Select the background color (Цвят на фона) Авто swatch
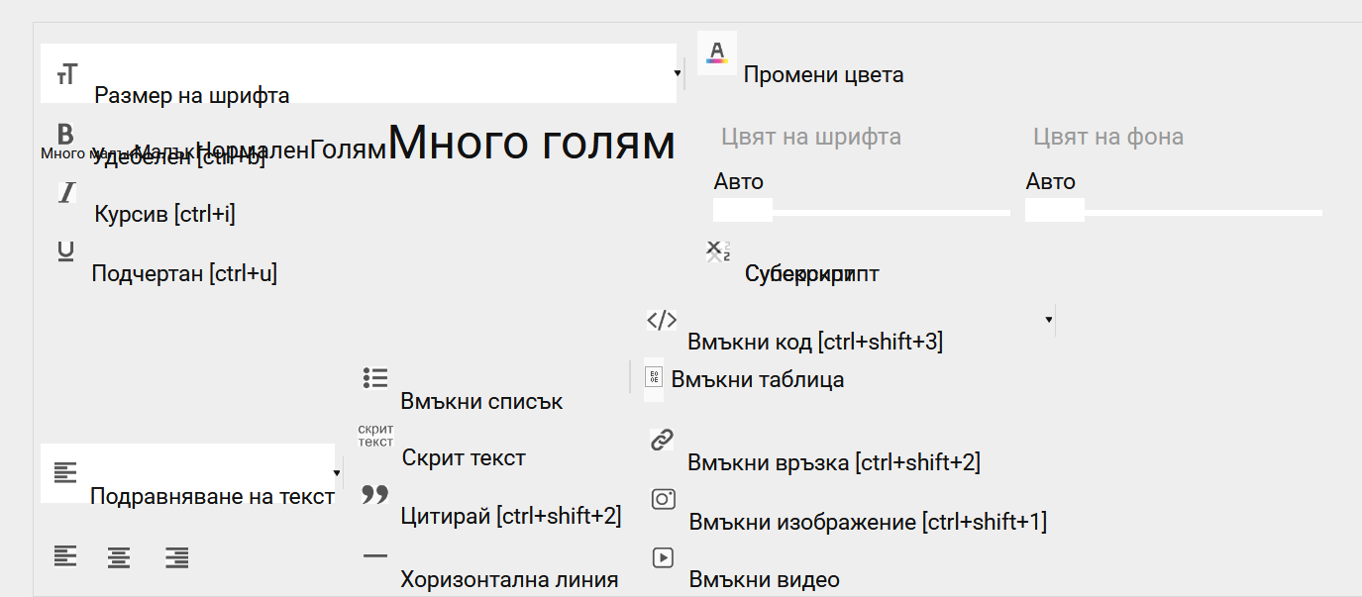 tap(1055, 209)
